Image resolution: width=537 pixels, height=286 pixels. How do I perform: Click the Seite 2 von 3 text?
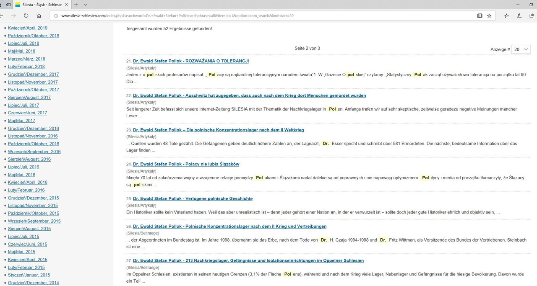pyautogui.click(x=308, y=49)
